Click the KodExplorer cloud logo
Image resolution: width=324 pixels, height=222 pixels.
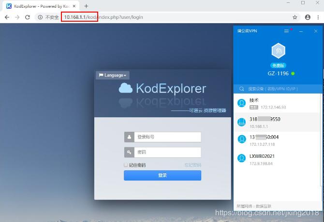click(x=126, y=88)
